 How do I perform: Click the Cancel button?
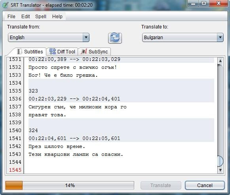(x=205, y=186)
